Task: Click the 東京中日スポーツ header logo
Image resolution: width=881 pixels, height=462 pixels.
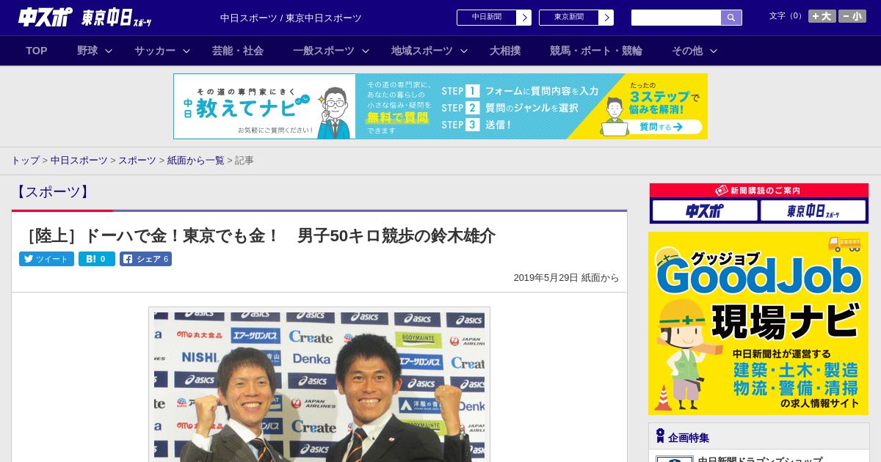Action: (117, 18)
